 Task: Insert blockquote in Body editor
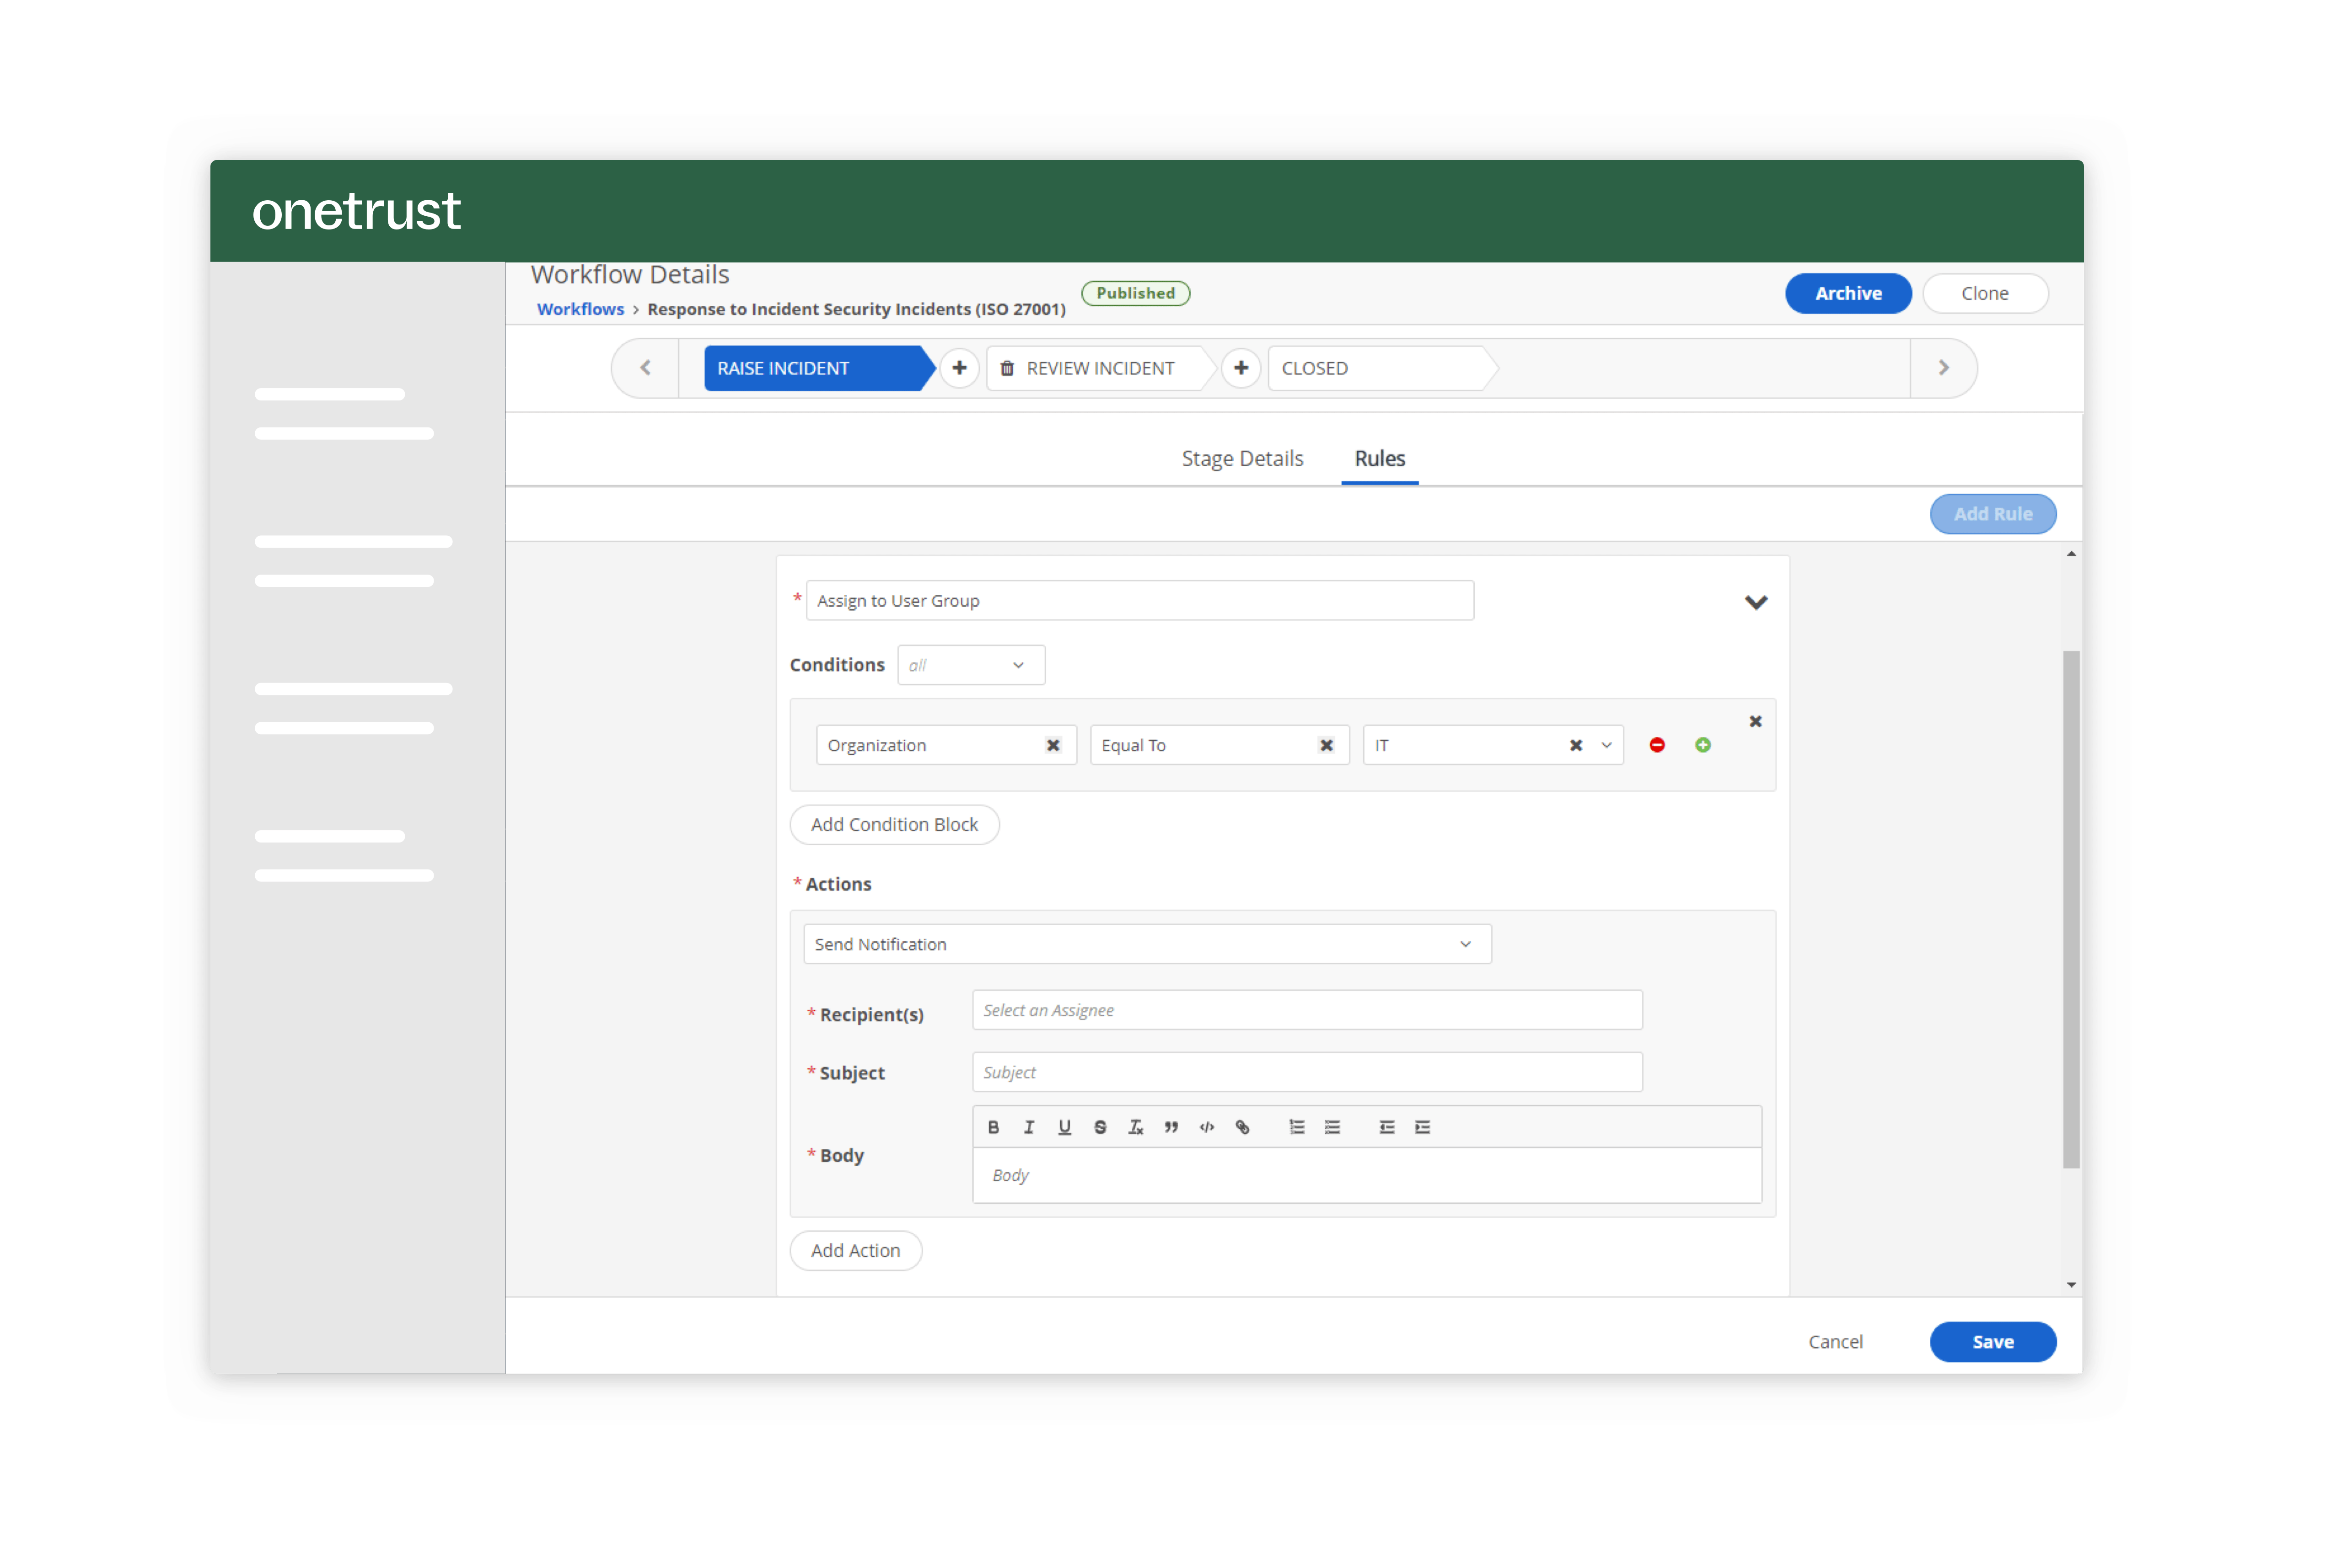click(x=1171, y=1127)
